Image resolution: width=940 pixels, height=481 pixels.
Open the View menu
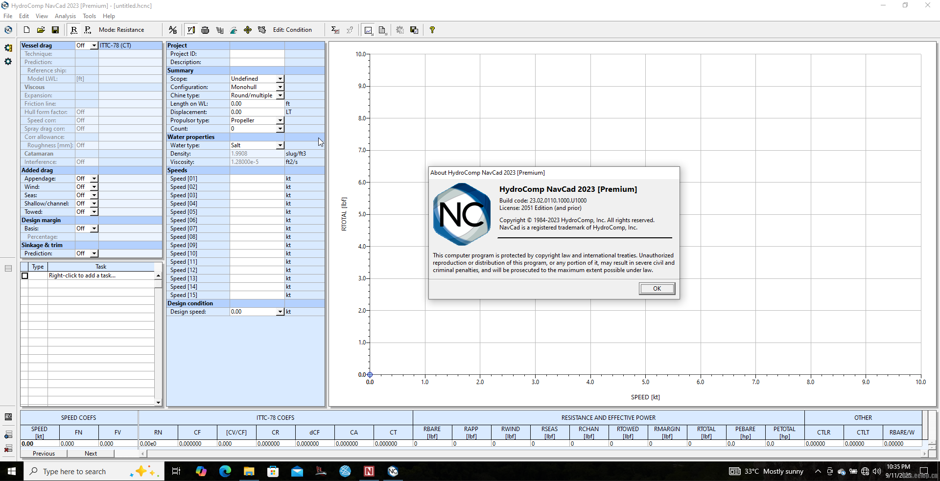coord(42,16)
